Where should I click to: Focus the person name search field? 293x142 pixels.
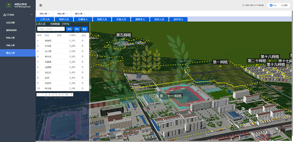pyautogui.click(x=51, y=29)
